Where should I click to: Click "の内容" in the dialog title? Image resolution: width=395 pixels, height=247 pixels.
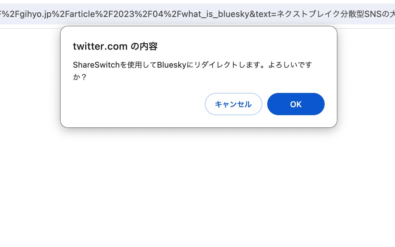click(144, 46)
